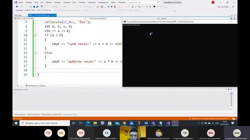Click inside the black console output area
This screenshot has height=140, width=250.
point(180,55)
